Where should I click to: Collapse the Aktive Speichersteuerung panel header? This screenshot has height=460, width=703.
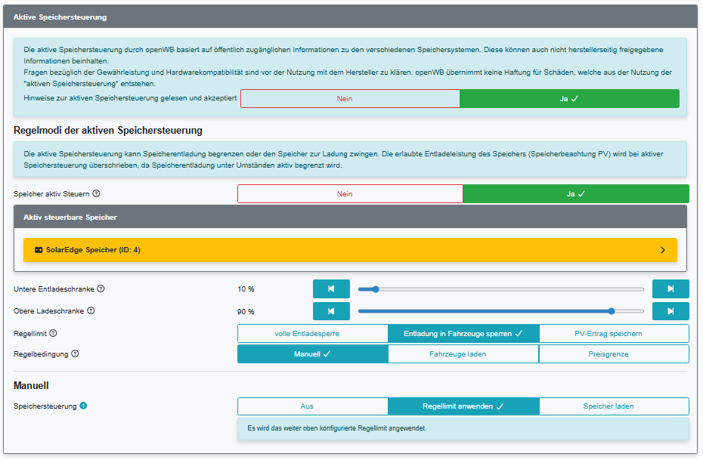click(350, 17)
